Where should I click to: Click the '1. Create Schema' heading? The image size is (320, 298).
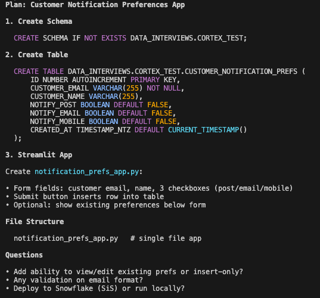click(x=39, y=21)
